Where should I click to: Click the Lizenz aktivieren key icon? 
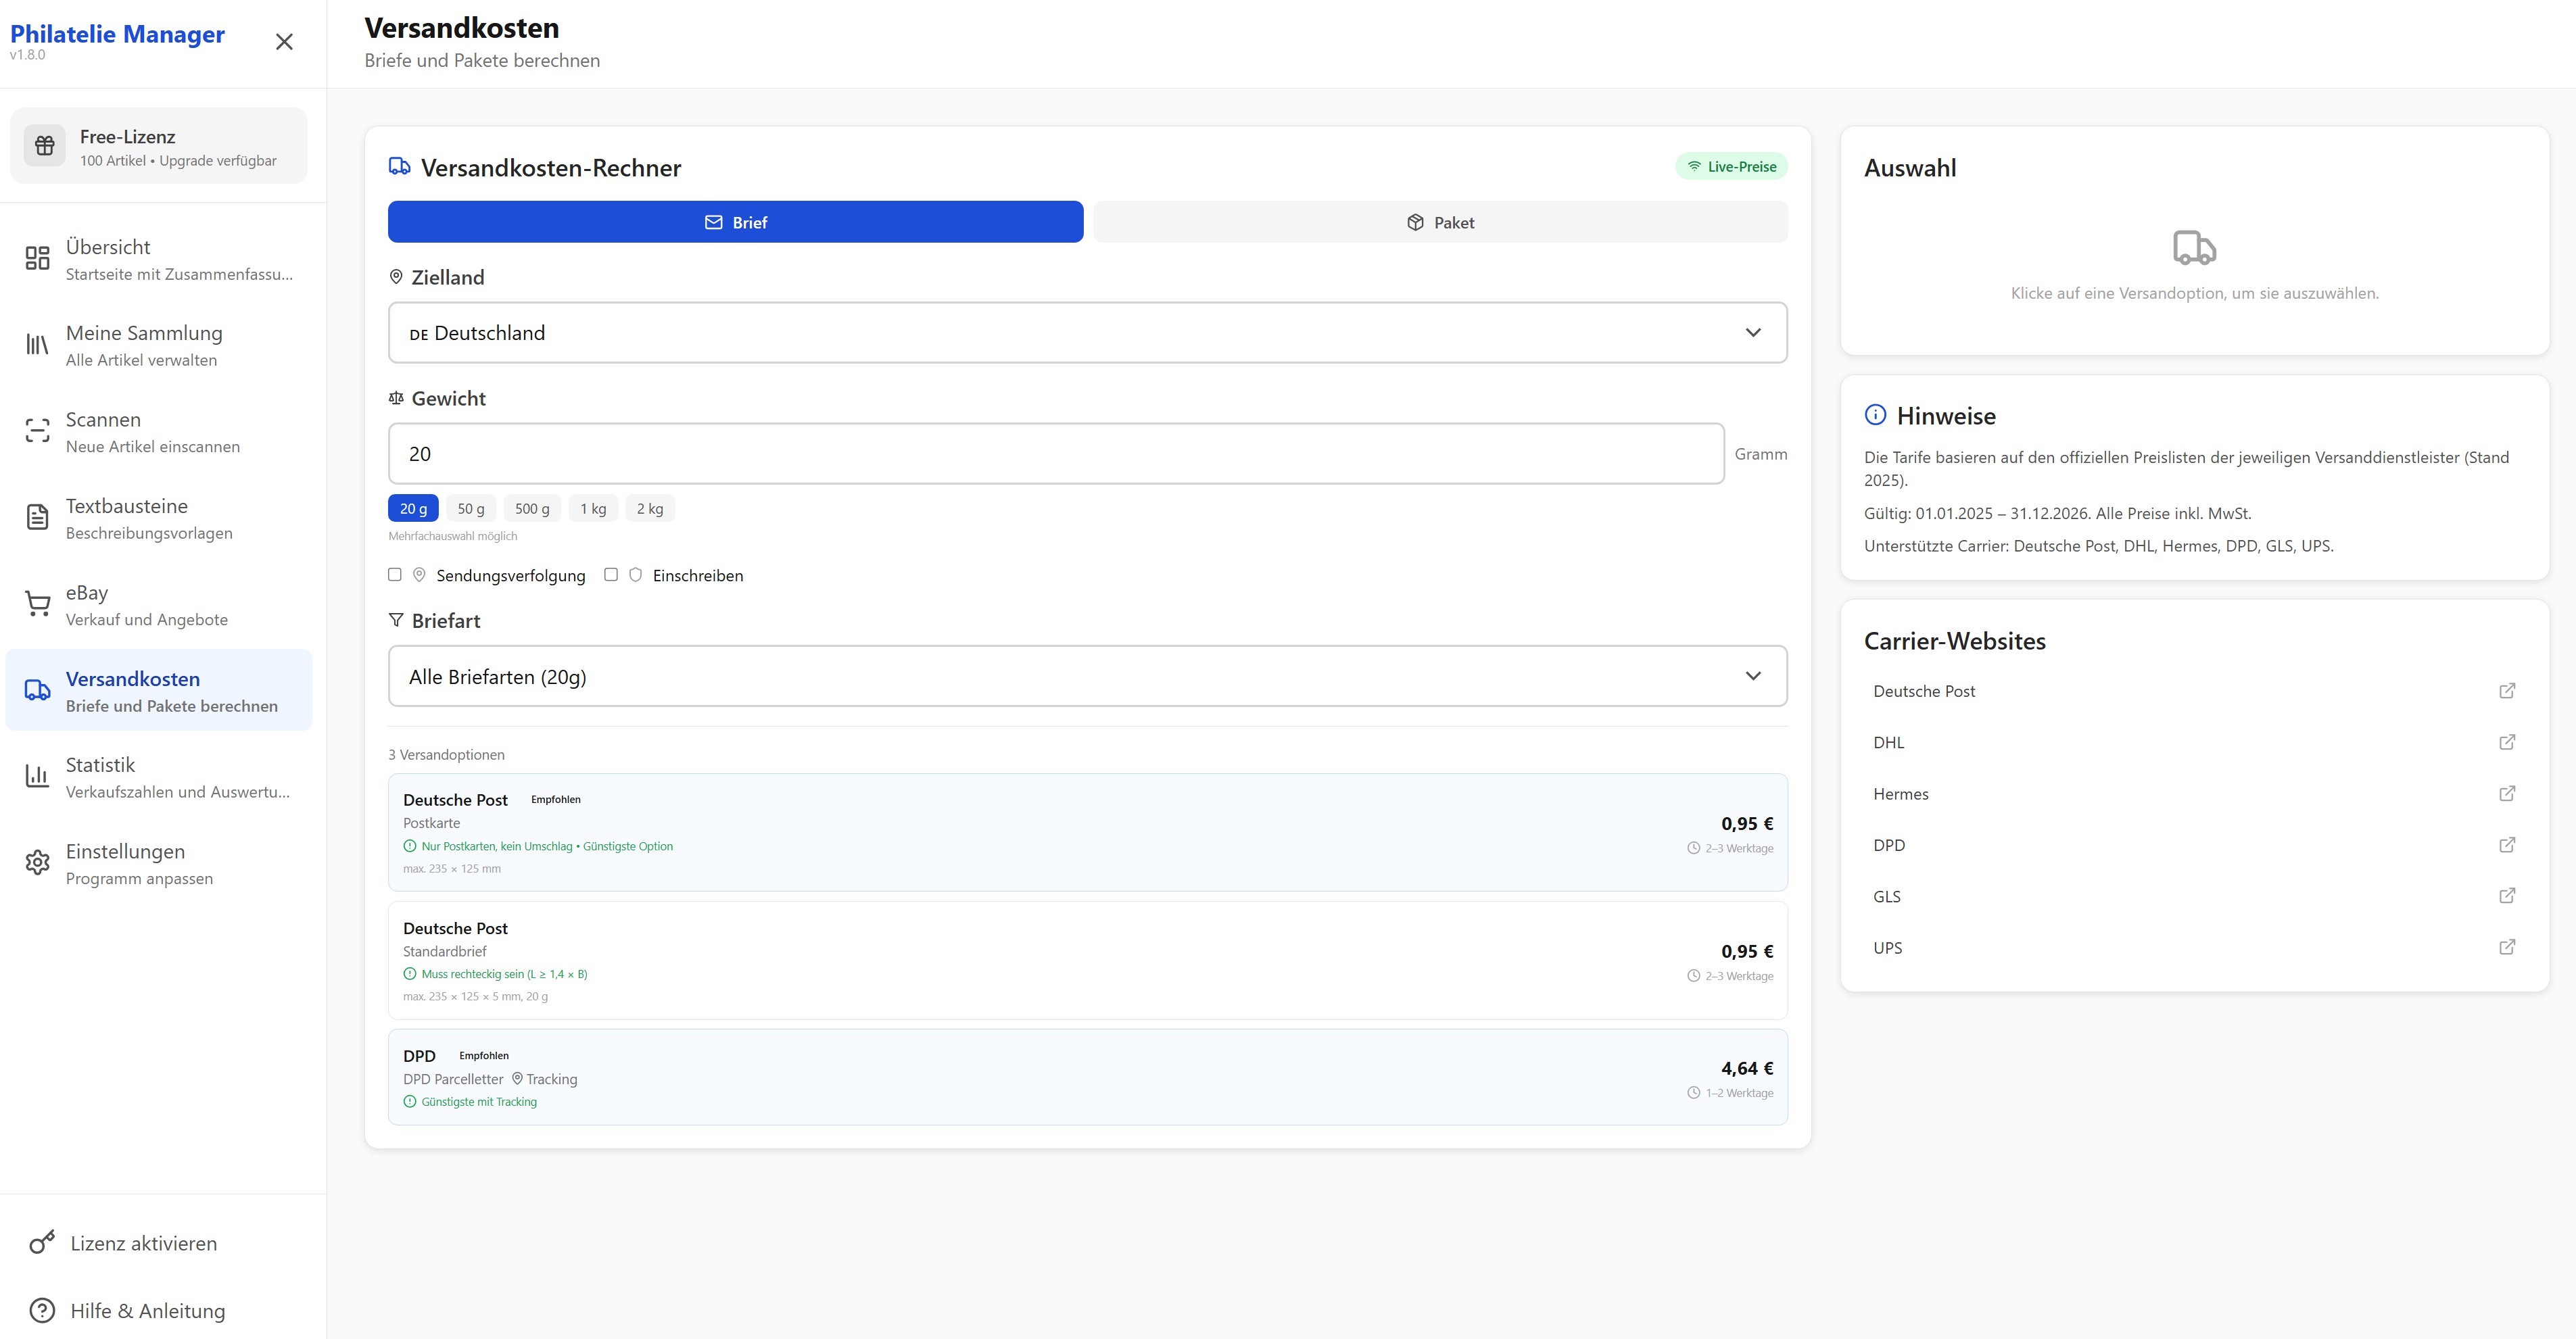coord(42,1242)
